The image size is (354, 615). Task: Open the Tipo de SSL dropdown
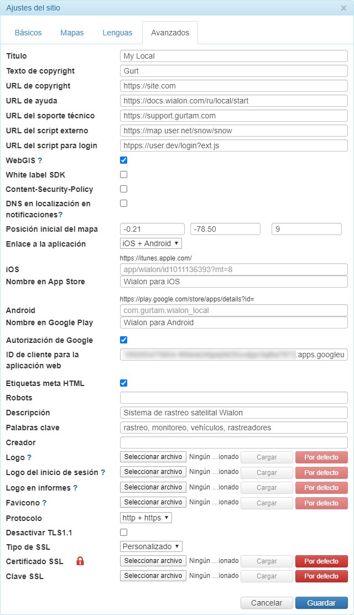point(151,546)
